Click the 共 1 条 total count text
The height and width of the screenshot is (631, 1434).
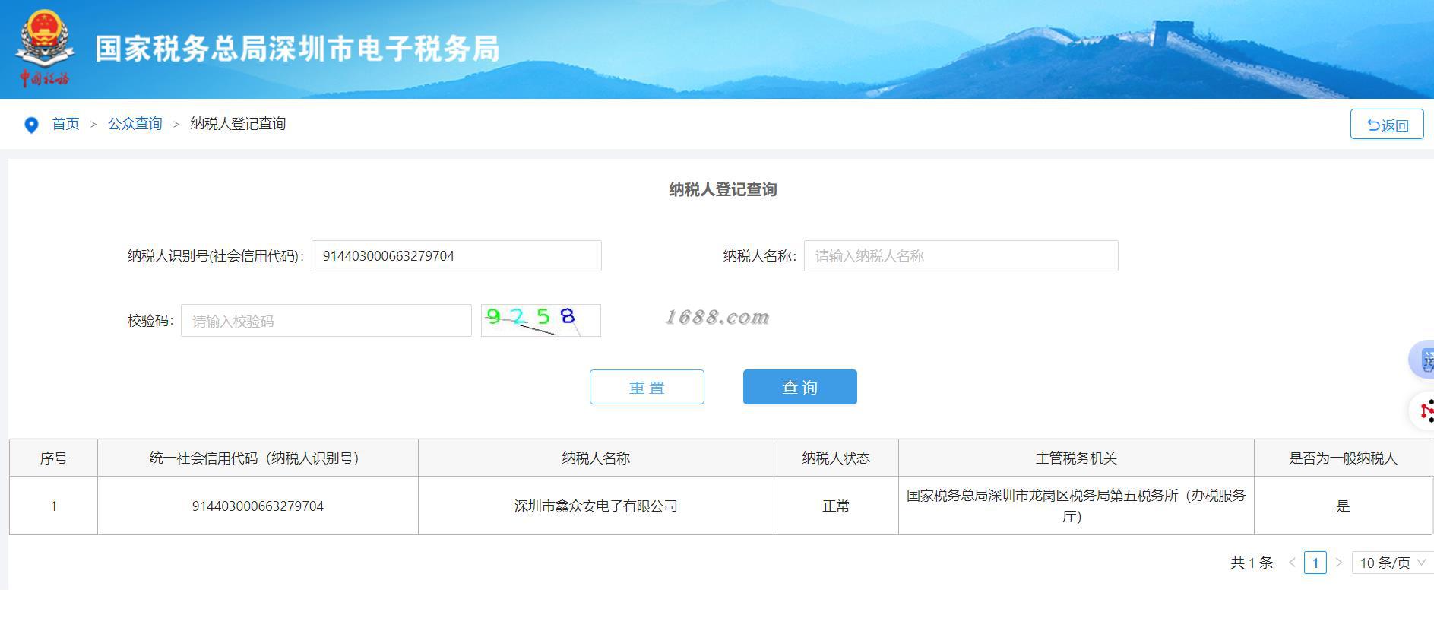click(x=1252, y=563)
